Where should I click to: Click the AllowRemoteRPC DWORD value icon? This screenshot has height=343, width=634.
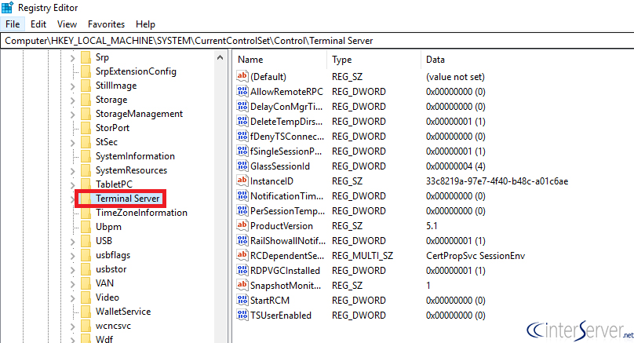pyautogui.click(x=242, y=91)
